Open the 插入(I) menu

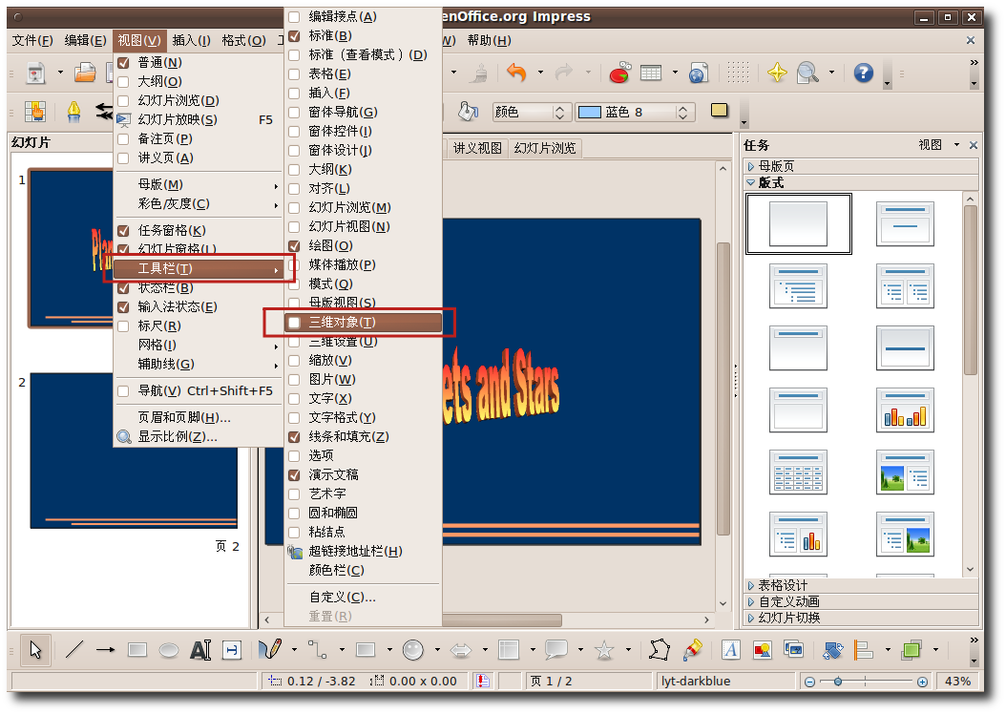point(191,40)
